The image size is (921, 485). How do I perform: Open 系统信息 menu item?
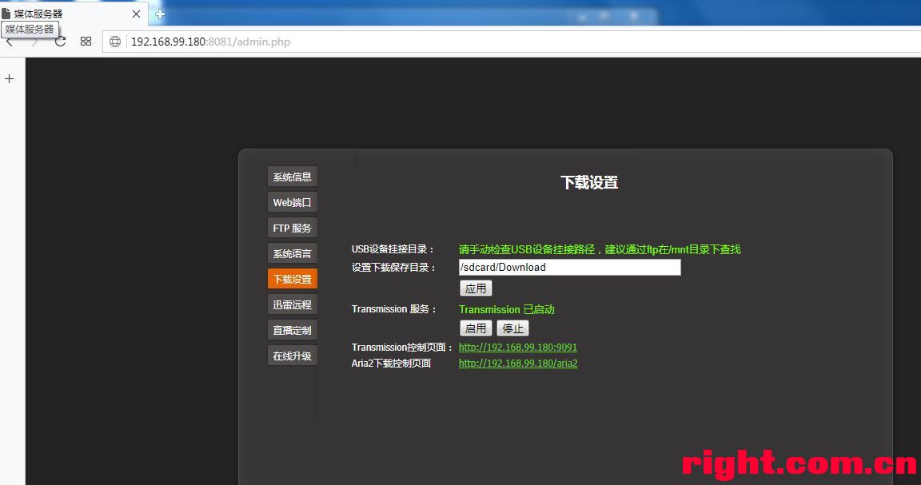(x=293, y=177)
